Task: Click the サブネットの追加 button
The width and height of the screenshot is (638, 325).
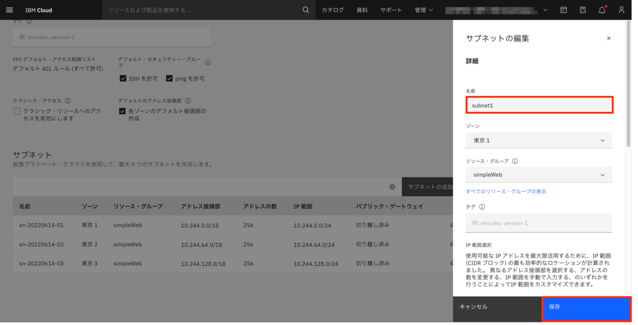Action: click(x=427, y=187)
